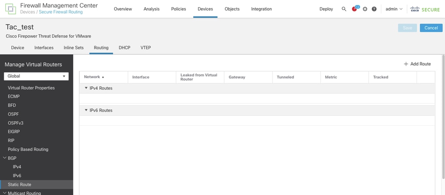The width and height of the screenshot is (445, 195).
Task: Click the Save button
Action: pos(408,28)
